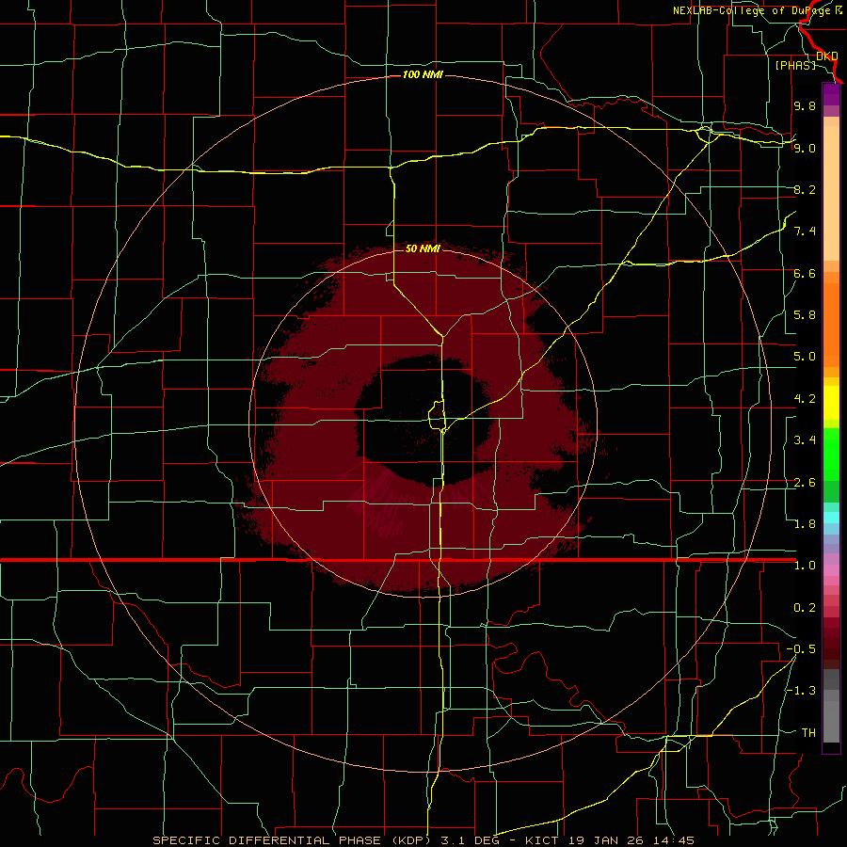The width and height of the screenshot is (847, 847).
Task: Pick the gray color band near TH
Action: [x=831, y=722]
